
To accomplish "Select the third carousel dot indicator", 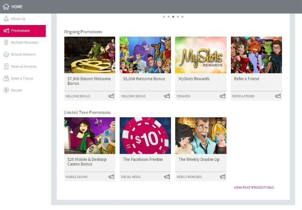I will tap(173, 16).
